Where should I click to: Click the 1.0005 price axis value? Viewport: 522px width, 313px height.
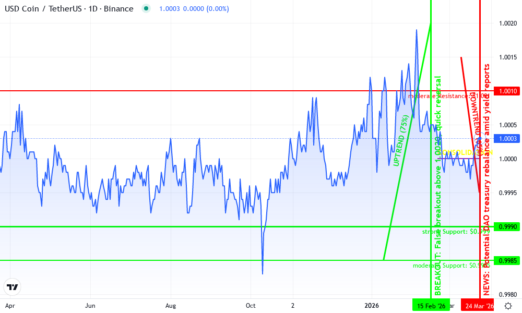coord(508,125)
